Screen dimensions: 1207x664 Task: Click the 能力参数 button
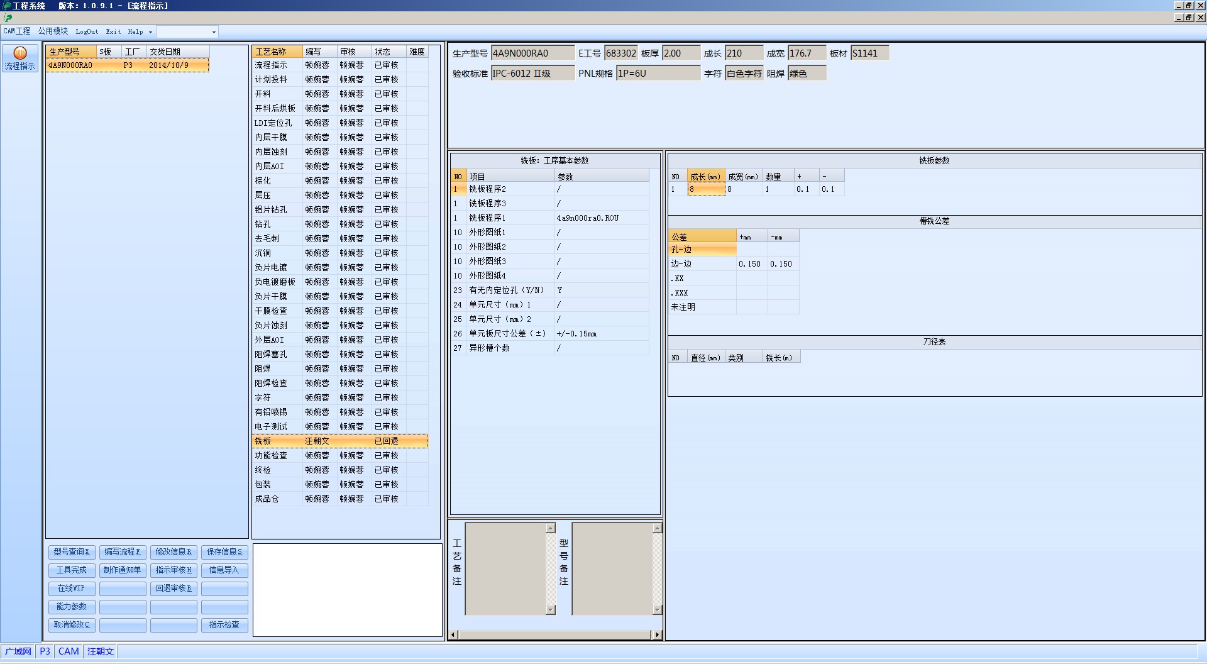[72, 607]
